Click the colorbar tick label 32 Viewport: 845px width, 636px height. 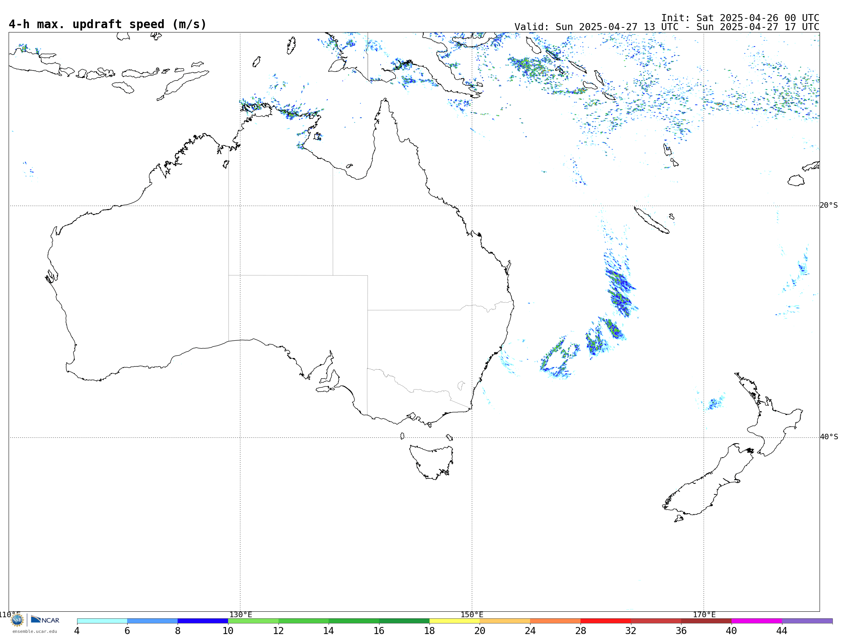click(x=631, y=631)
